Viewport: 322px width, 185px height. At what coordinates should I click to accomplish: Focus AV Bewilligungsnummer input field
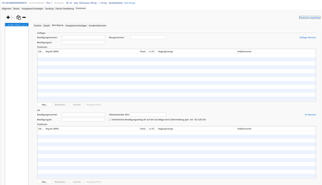(x=83, y=115)
